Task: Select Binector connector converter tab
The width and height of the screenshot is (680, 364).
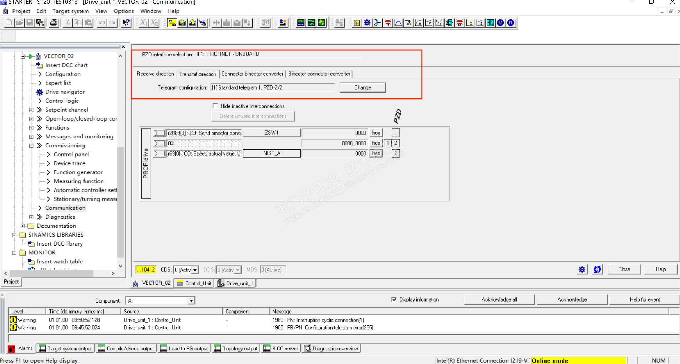Action: pos(319,74)
